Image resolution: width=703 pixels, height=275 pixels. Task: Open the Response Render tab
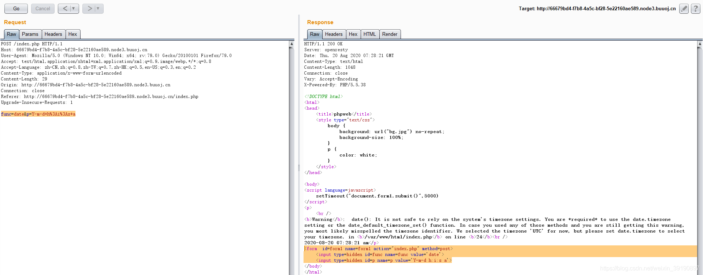390,34
